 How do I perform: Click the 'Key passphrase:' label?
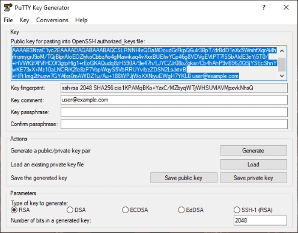[30, 112]
